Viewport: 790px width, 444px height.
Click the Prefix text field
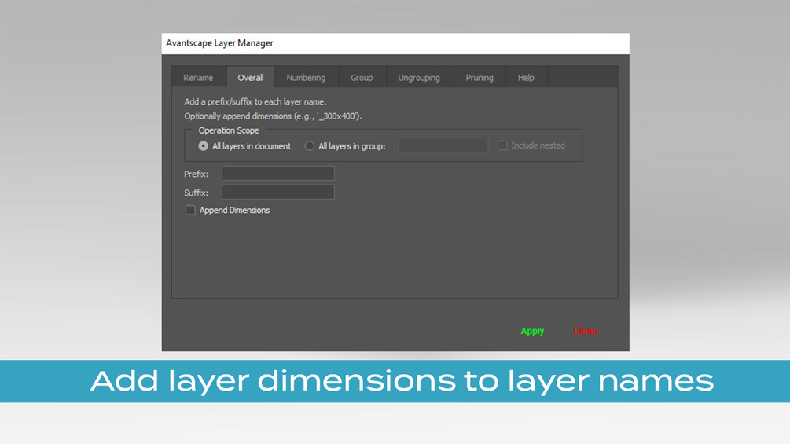tap(278, 173)
